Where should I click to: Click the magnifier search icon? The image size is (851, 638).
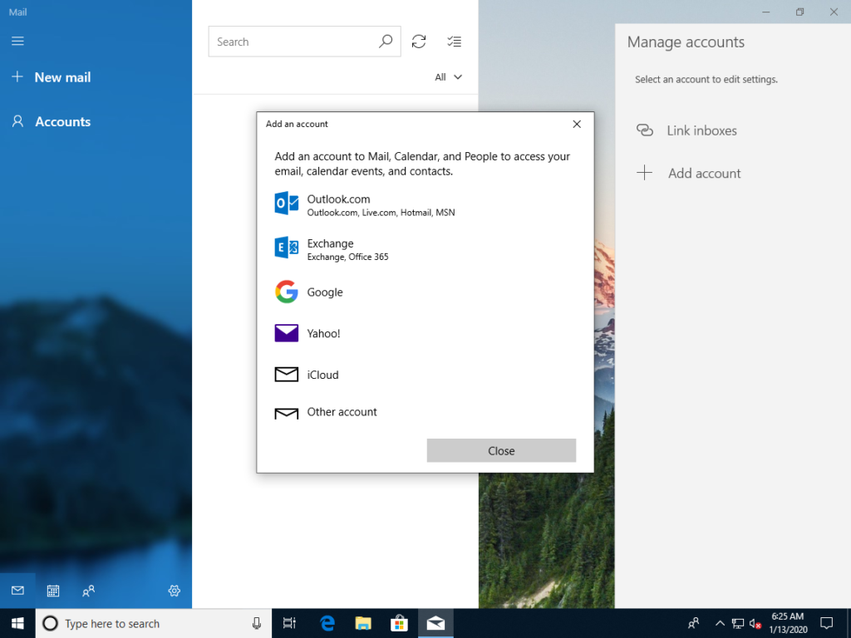(386, 42)
